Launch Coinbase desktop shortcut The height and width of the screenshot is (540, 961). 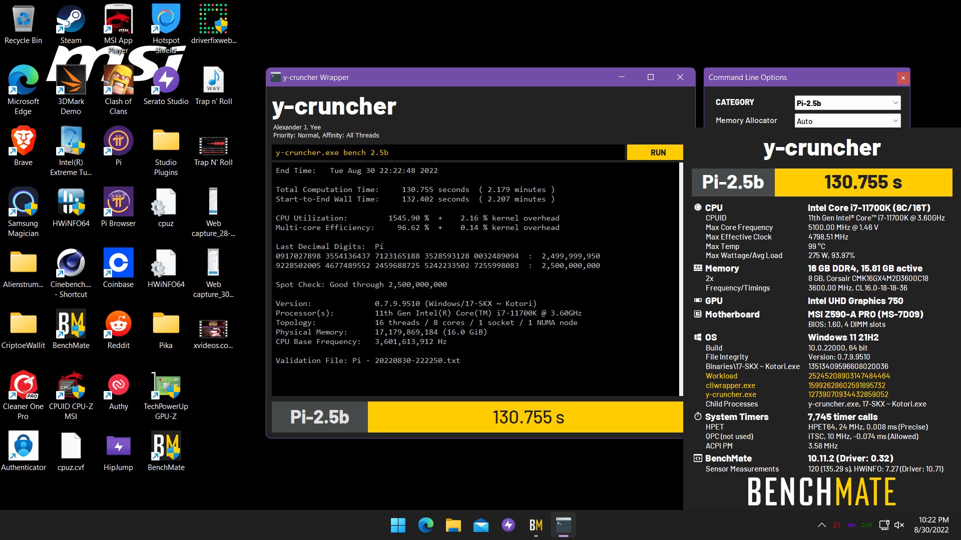(118, 269)
